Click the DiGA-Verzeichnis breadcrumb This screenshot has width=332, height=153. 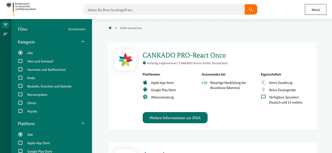pyautogui.click(x=131, y=28)
